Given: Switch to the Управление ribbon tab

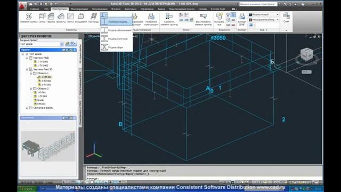Looking at the screenshot, I should pyautogui.click(x=147, y=9).
